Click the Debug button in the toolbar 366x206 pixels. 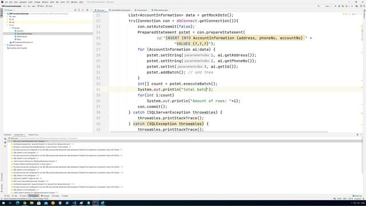click(339, 6)
